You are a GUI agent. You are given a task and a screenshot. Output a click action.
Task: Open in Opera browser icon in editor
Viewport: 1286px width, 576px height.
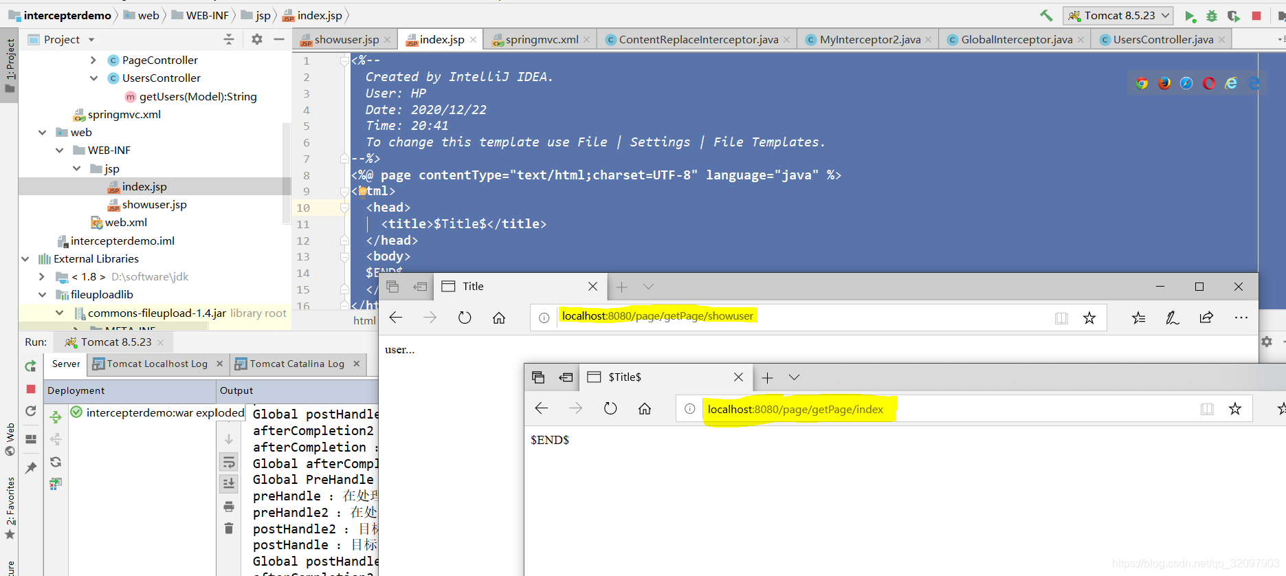(x=1209, y=83)
